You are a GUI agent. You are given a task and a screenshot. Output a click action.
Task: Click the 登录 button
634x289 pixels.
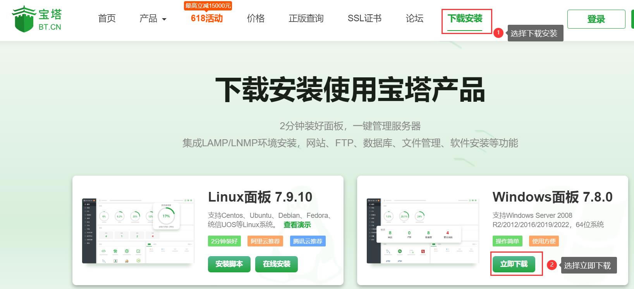[596, 19]
